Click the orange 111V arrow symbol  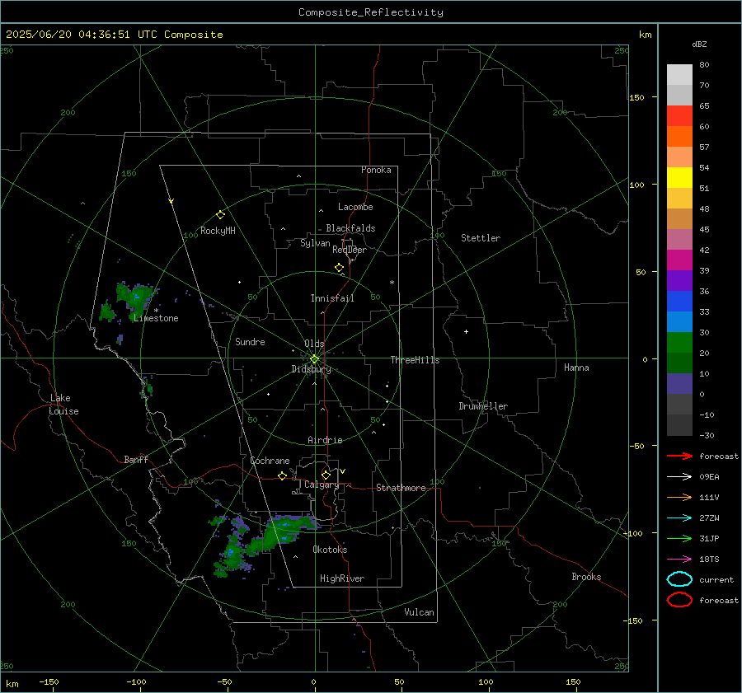pos(679,497)
